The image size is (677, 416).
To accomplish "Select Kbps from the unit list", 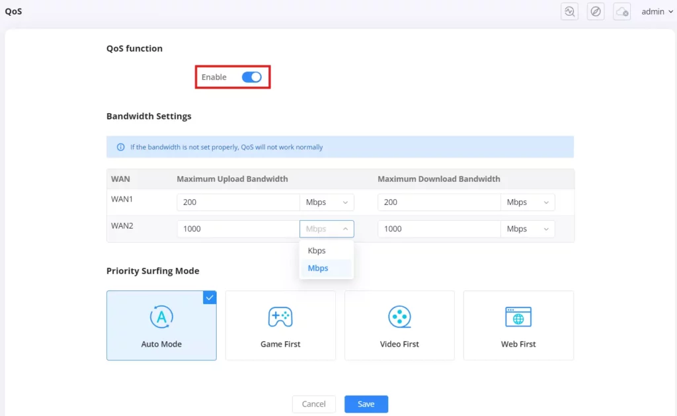I will (x=326, y=251).
